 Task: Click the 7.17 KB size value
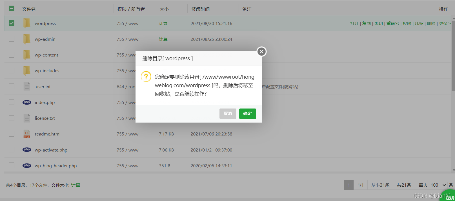click(167, 134)
